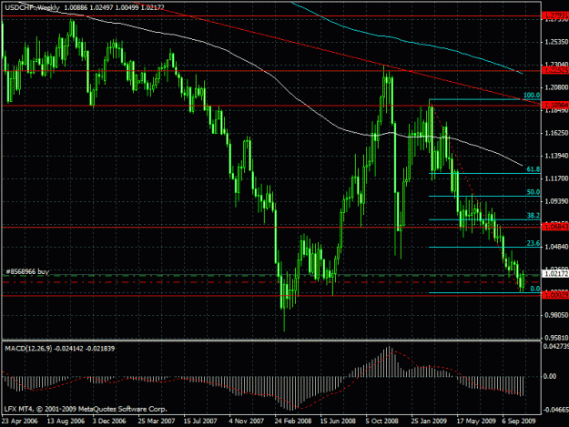Select the Fibonacci 38.2 level label
Screen dimensions: 569x427
point(533,216)
